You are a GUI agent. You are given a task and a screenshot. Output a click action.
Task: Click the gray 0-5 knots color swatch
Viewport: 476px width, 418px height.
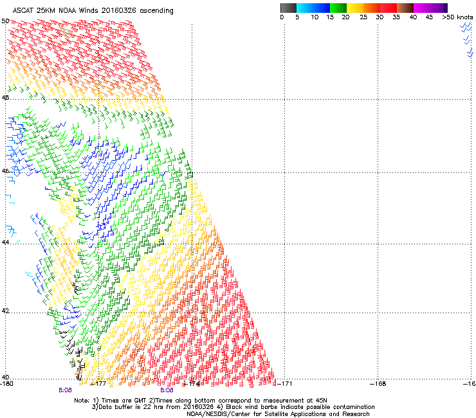288,8
